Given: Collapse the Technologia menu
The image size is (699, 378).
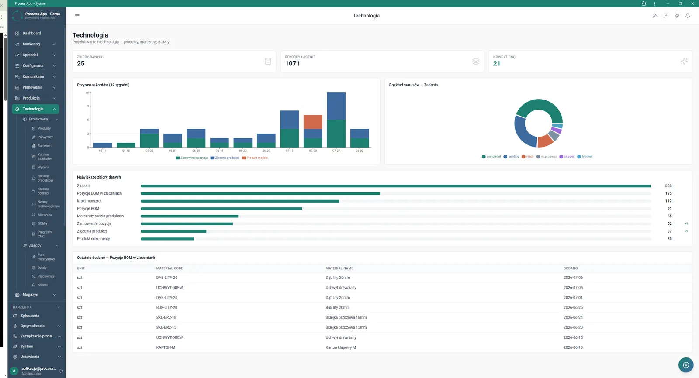Looking at the screenshot, I should (36, 109).
